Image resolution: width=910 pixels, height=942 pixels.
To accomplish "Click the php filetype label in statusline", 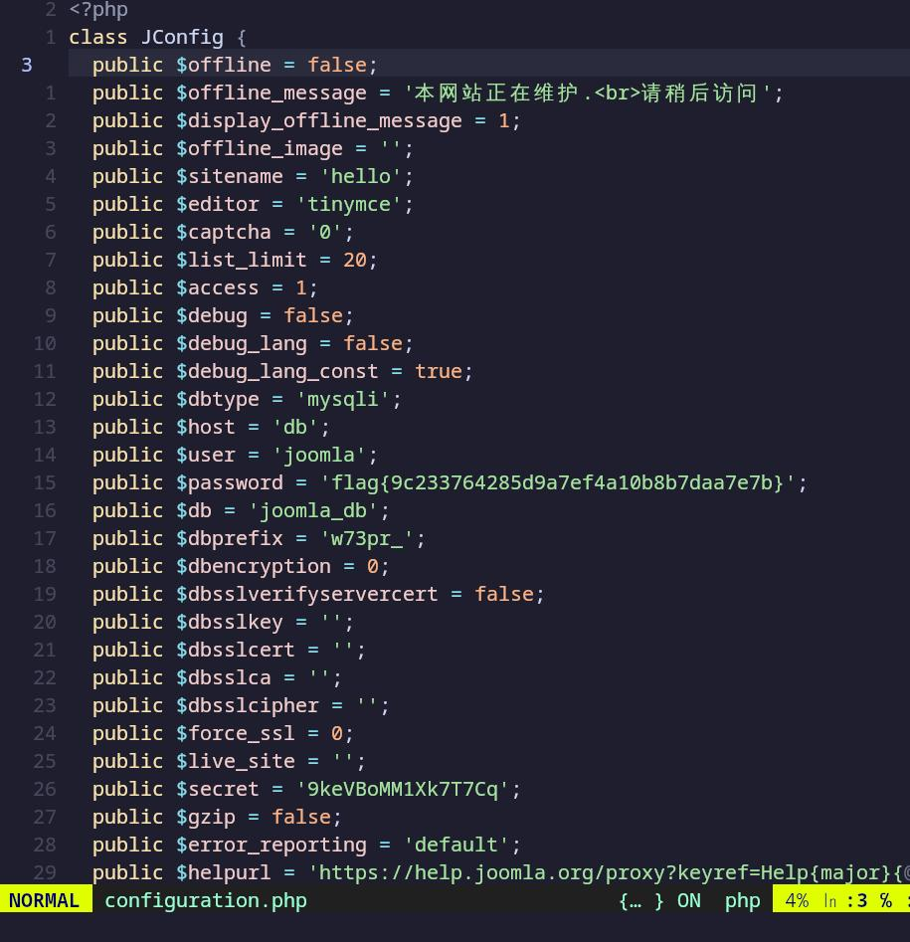I will tap(742, 900).
